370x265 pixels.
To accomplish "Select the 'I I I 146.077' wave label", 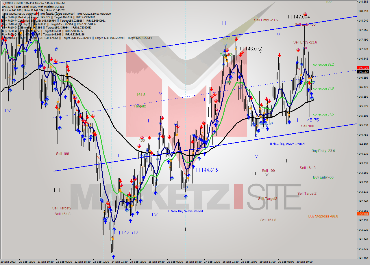I will point(250,49).
